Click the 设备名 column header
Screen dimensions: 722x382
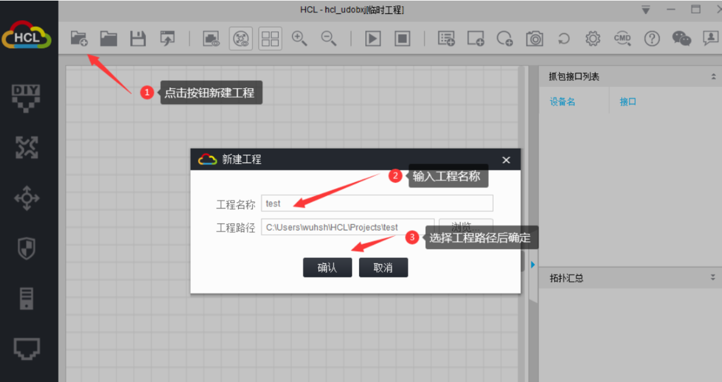click(562, 102)
